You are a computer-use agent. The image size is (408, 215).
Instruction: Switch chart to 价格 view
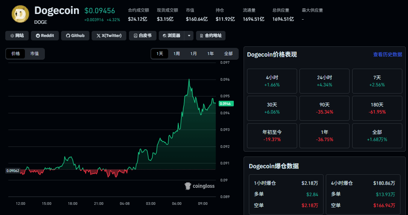click(15, 54)
